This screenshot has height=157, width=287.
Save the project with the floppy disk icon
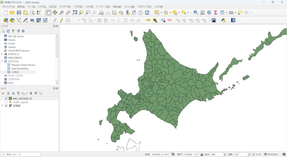pos(19,12)
